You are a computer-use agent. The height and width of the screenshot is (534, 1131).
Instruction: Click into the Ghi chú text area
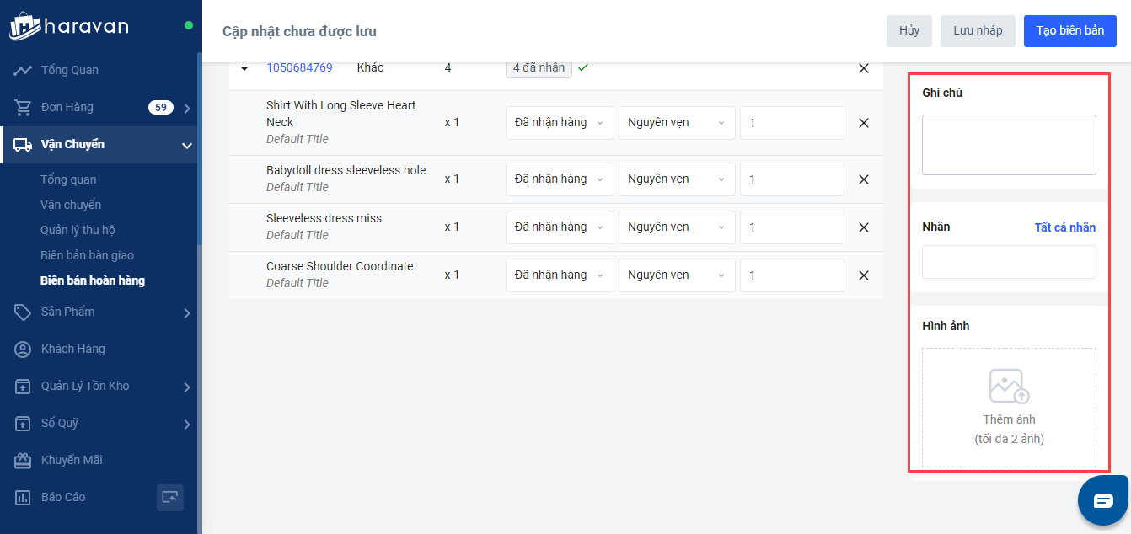(x=1009, y=145)
